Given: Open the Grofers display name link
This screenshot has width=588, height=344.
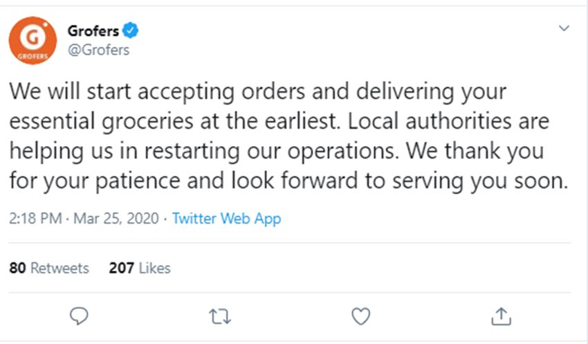Looking at the screenshot, I should click(93, 30).
